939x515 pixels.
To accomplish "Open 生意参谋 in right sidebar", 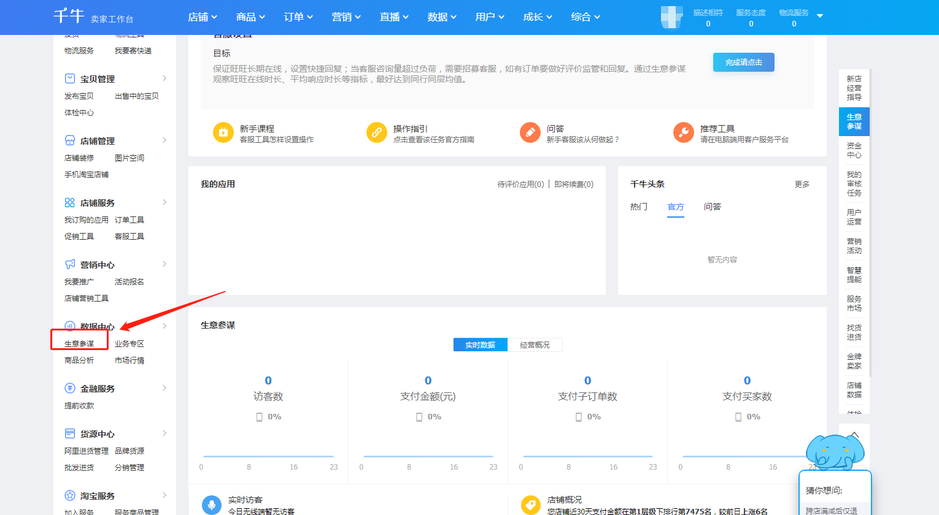I will click(854, 121).
